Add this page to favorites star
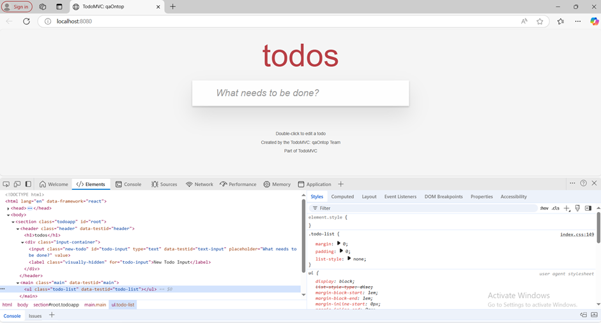Viewport: 601px width, 323px height. click(540, 21)
